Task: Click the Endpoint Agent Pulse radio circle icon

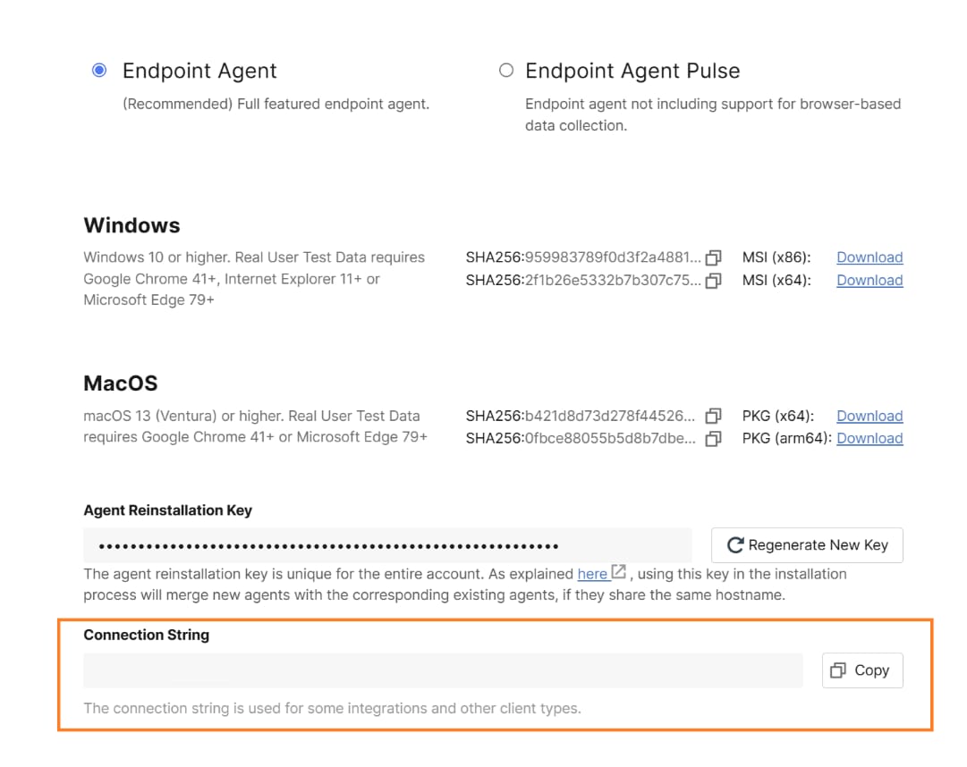Action: tap(505, 70)
